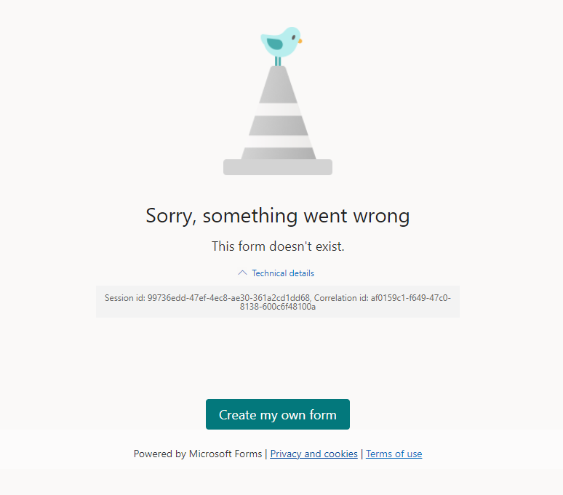Screen dimensions: 563x495
Task: Click the lower white stripe on cone
Action: (x=279, y=141)
